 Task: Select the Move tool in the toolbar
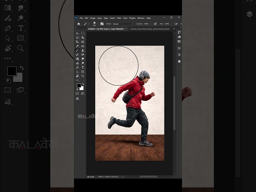point(77,34)
